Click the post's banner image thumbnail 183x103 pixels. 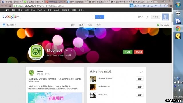point(55,98)
